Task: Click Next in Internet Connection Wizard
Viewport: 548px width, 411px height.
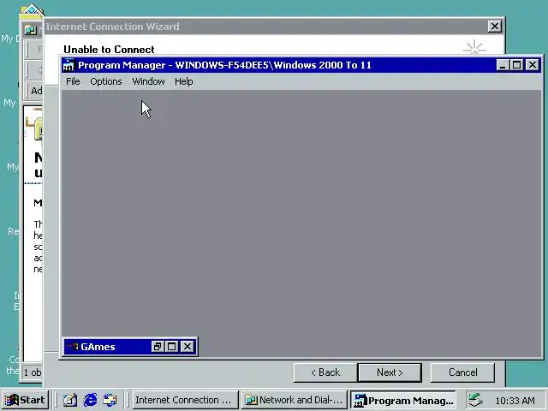Action: [390, 372]
